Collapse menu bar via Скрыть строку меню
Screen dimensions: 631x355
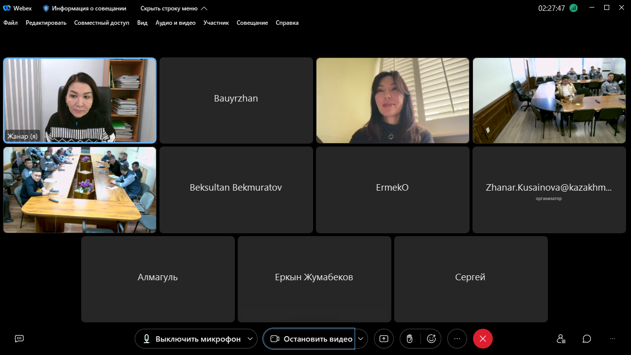point(173,8)
